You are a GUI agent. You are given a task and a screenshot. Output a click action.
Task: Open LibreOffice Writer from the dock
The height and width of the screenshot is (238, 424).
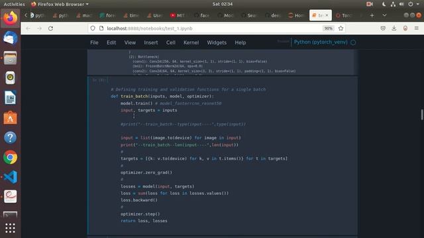(11, 98)
